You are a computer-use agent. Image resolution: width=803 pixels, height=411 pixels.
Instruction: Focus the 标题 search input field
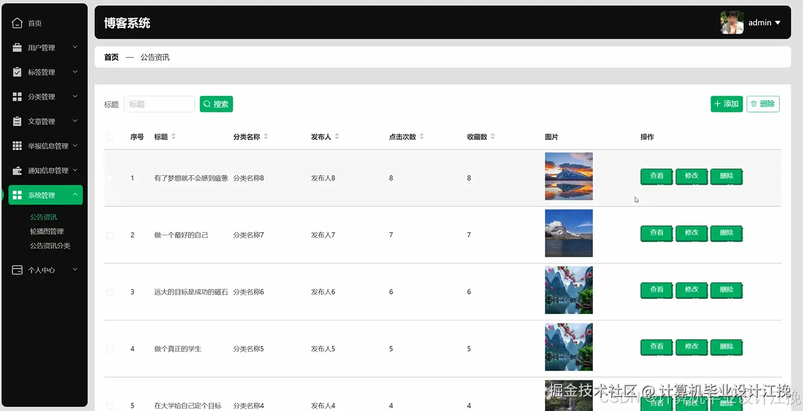159,104
